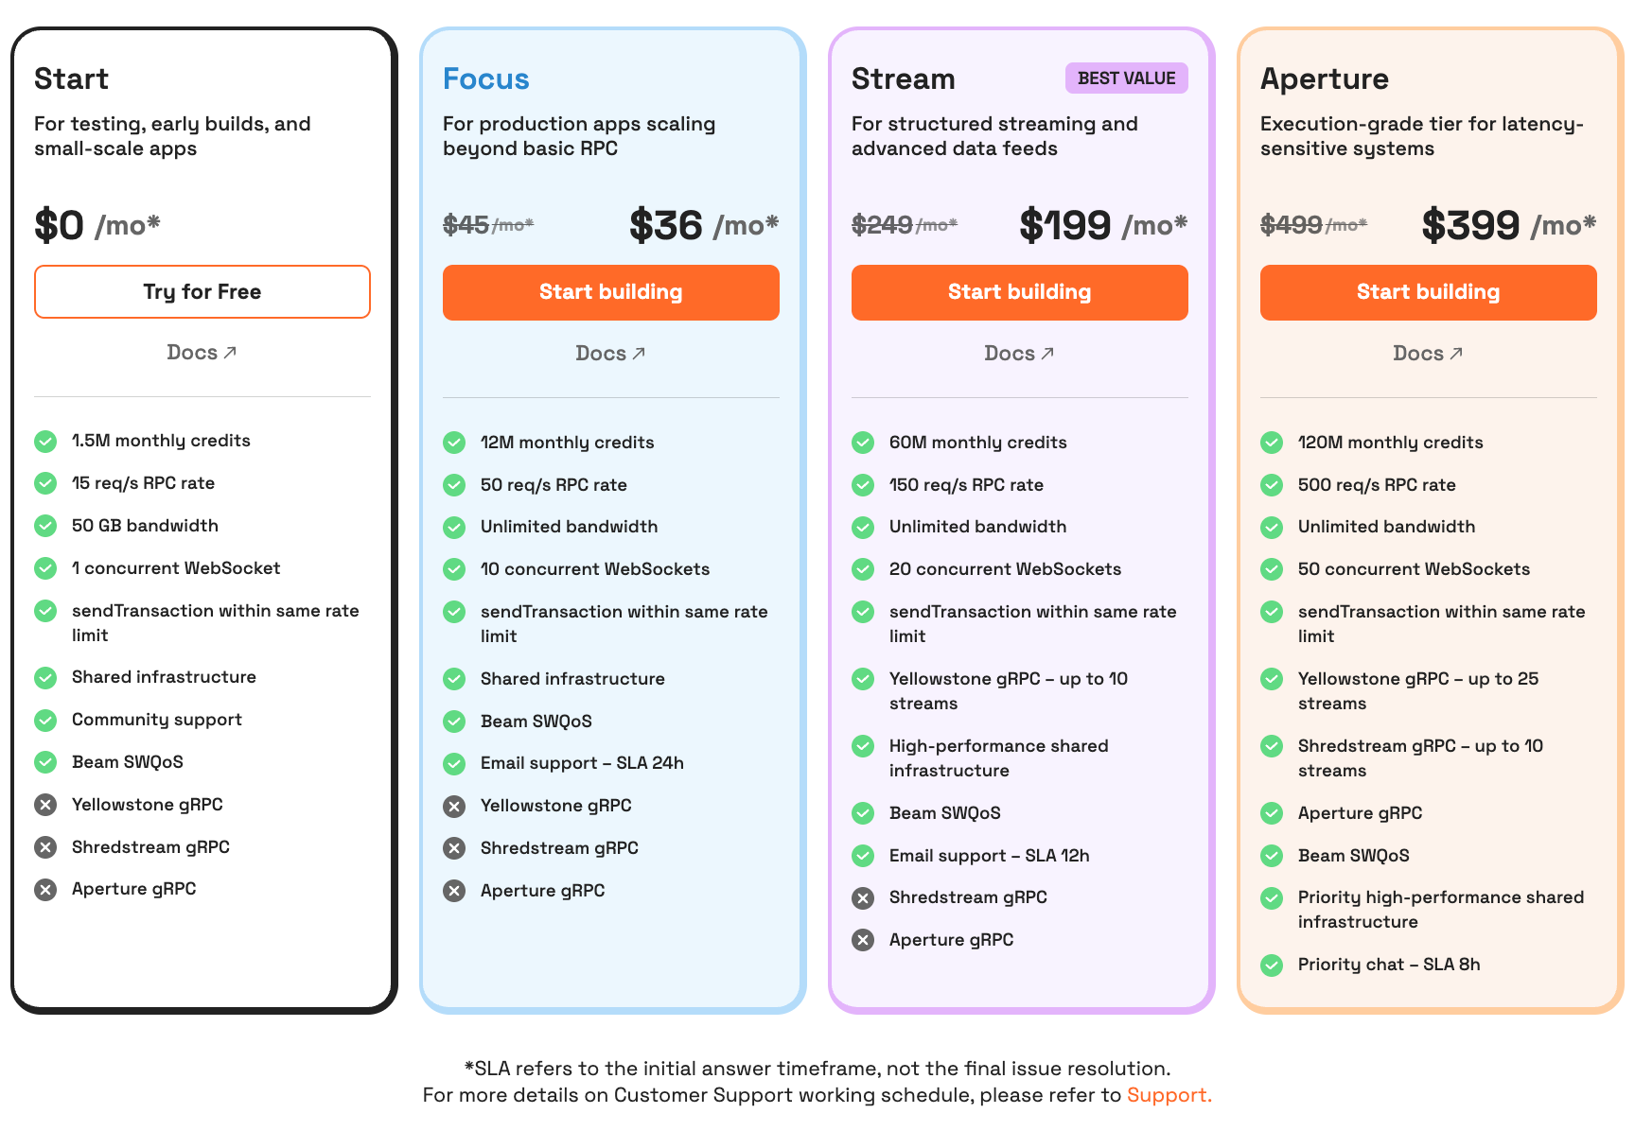Click X icon beside Aperture gRPC in Focus

tap(454, 891)
